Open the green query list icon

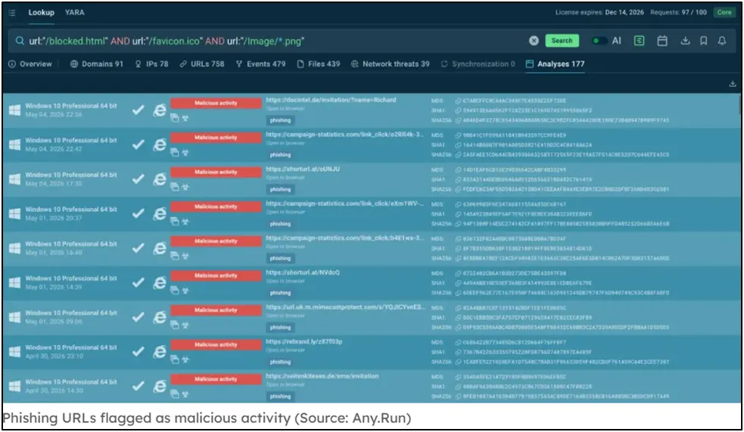point(639,41)
